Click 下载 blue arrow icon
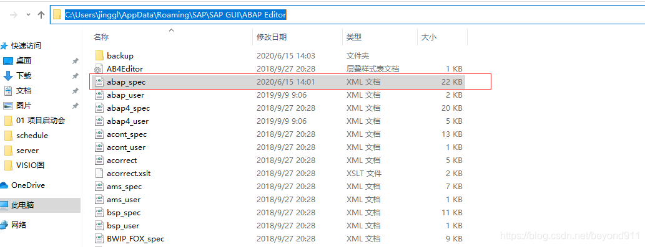 (x=8, y=76)
